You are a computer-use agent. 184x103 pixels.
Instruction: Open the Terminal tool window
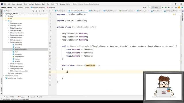pos(31,97)
